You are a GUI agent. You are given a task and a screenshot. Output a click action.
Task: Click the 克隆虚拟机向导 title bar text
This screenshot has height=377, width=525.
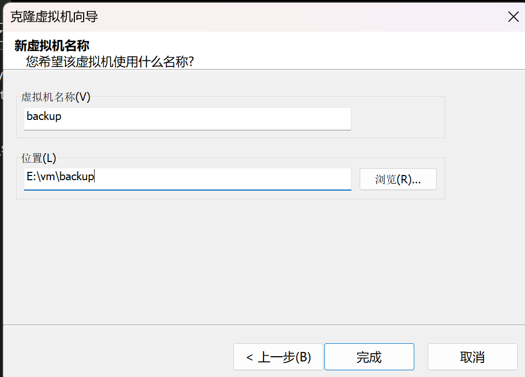click(x=54, y=17)
